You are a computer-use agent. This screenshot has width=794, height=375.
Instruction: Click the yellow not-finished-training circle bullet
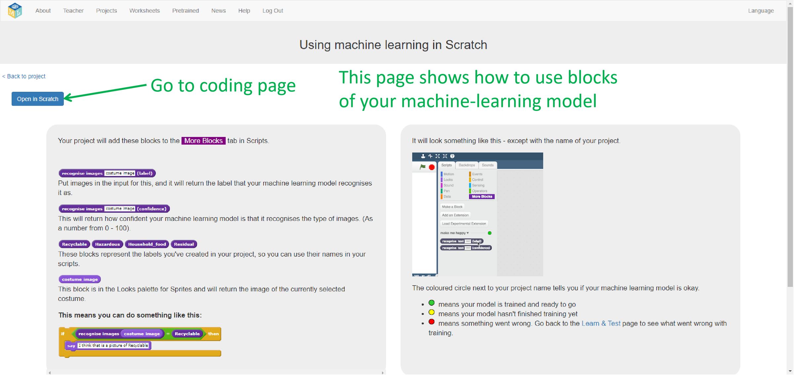(x=431, y=312)
